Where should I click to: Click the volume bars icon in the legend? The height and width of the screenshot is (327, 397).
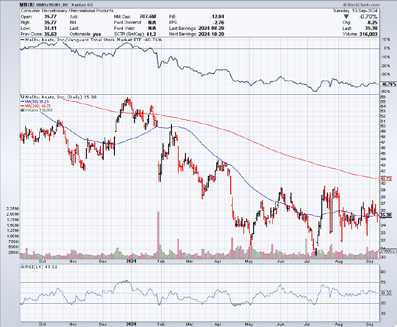(x=22, y=110)
